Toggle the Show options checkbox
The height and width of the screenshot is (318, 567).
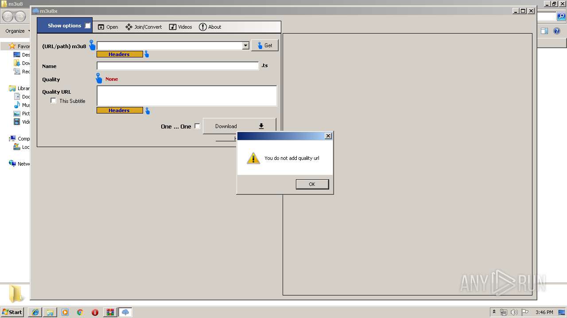(x=88, y=26)
